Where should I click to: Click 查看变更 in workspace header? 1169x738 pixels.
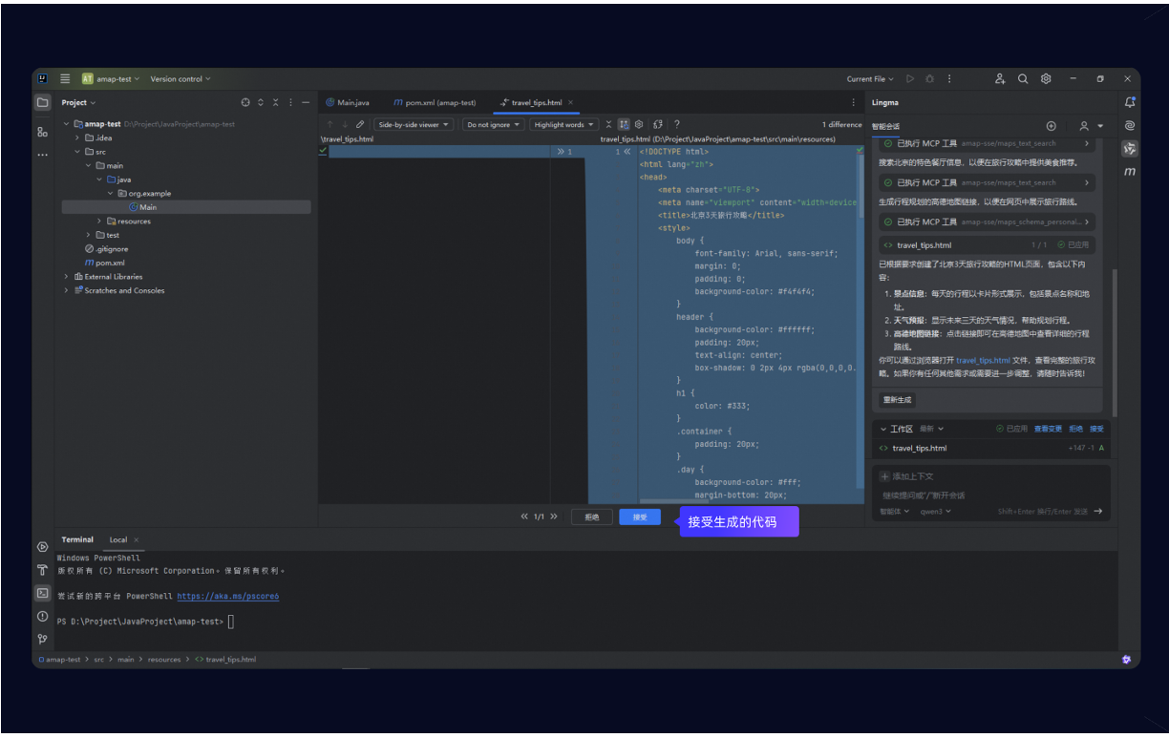coord(1048,429)
